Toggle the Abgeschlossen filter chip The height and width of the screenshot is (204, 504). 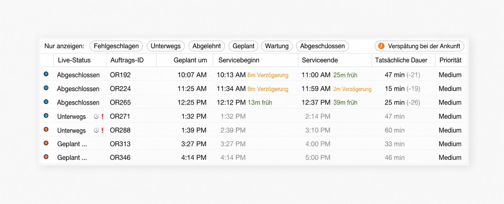coord(323,46)
